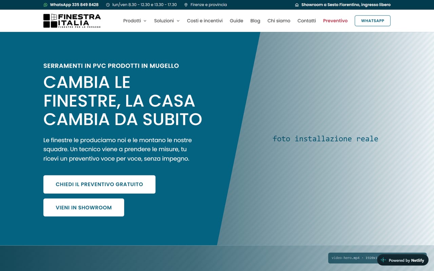Visit the Chi siamo page
The width and height of the screenshot is (434, 271).
(x=279, y=21)
